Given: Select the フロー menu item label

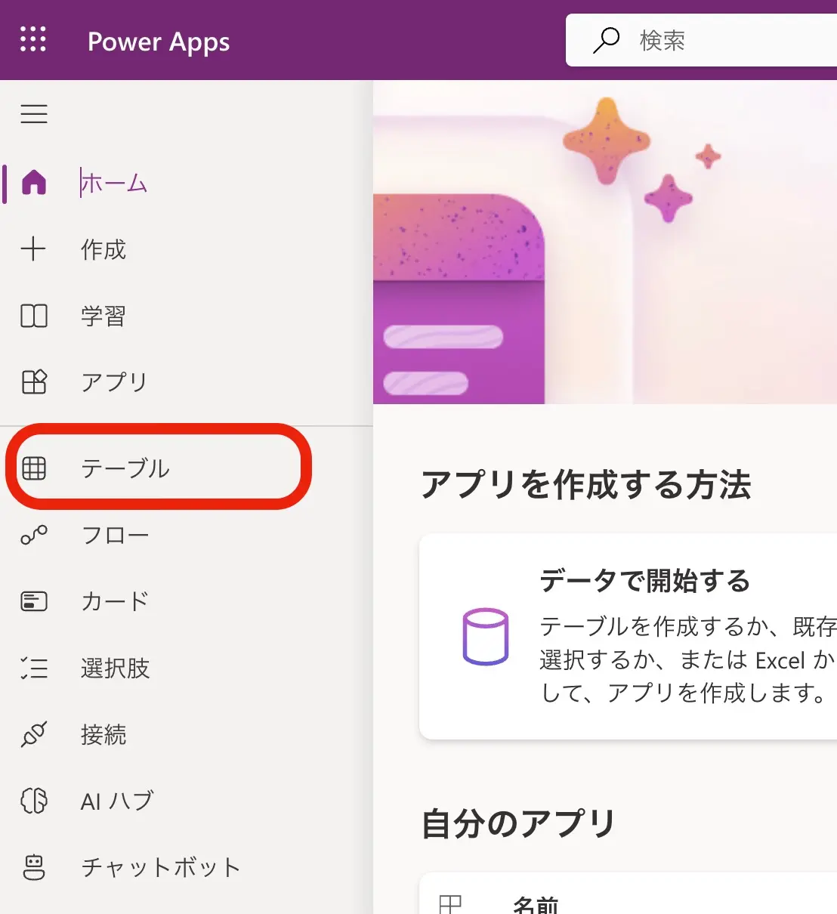Looking at the screenshot, I should pyautogui.click(x=115, y=535).
